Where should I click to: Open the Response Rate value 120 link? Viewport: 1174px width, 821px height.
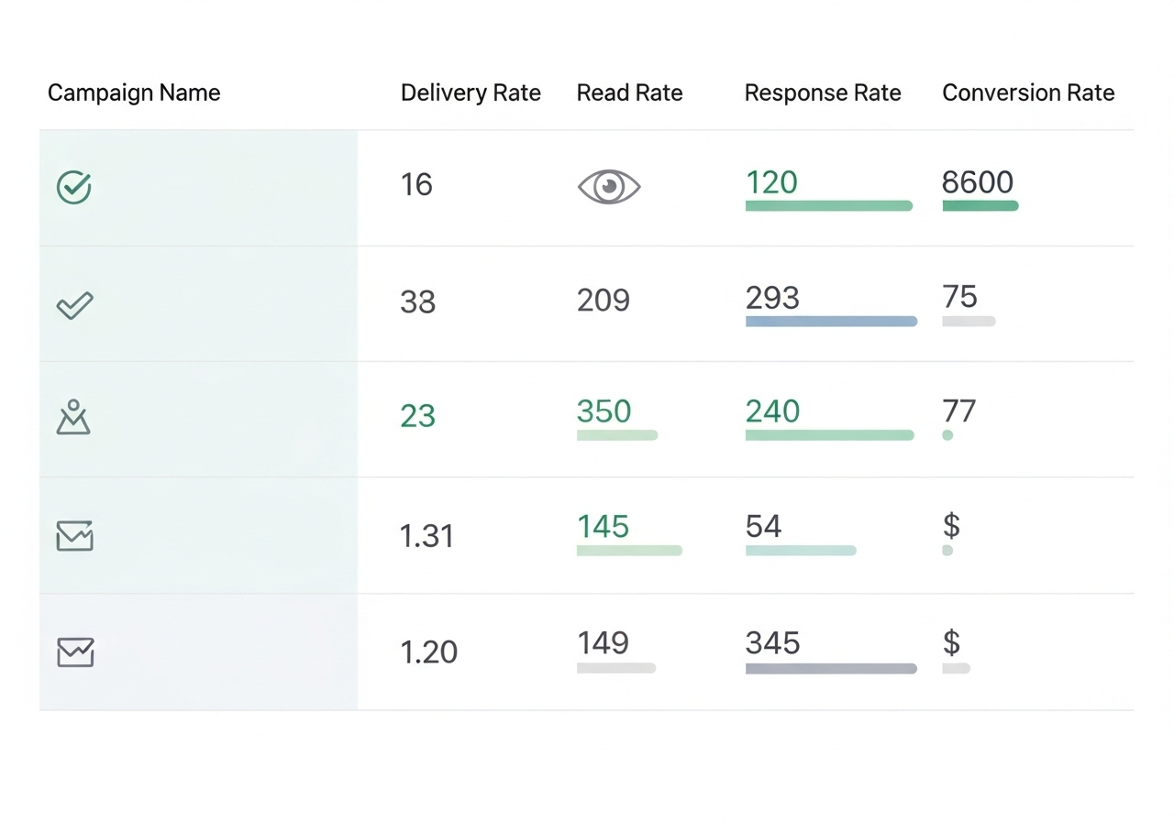tap(771, 182)
